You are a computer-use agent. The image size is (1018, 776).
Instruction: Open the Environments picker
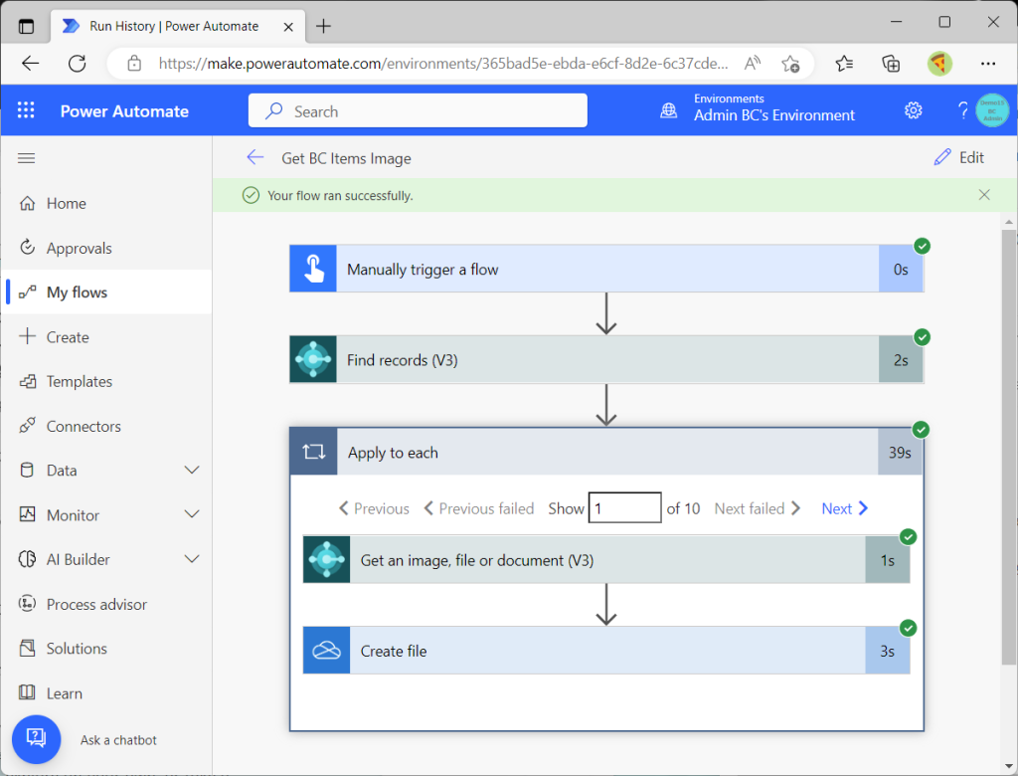click(x=757, y=109)
